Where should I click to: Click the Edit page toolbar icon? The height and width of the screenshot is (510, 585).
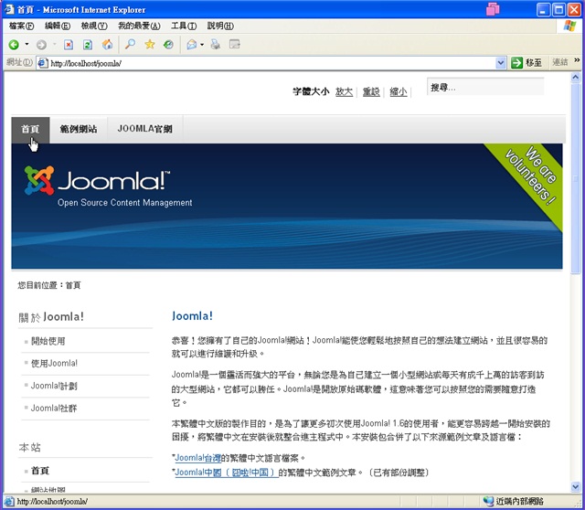pyautogui.click(x=235, y=45)
